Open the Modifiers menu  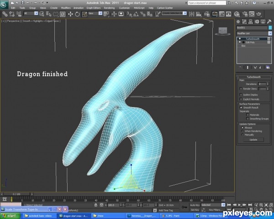(x=66, y=8)
